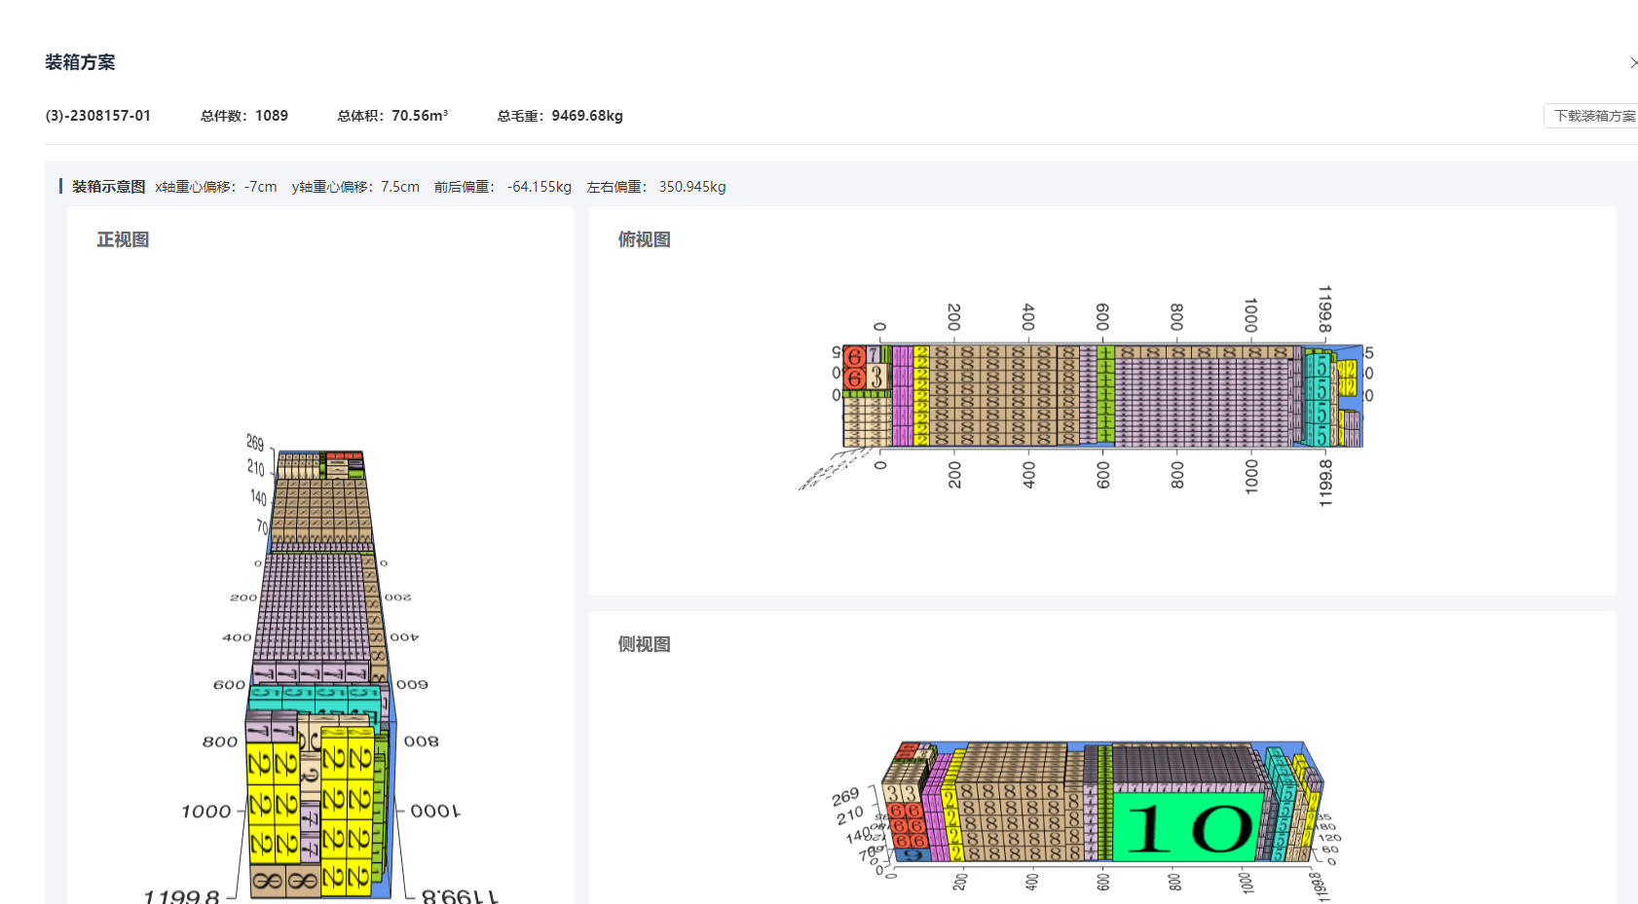The height and width of the screenshot is (904, 1638).
Task: Click the 左右偏重: 350.945kg value
Action: point(656,187)
